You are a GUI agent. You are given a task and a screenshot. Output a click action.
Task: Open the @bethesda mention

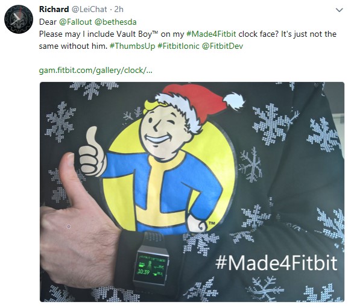(x=116, y=22)
